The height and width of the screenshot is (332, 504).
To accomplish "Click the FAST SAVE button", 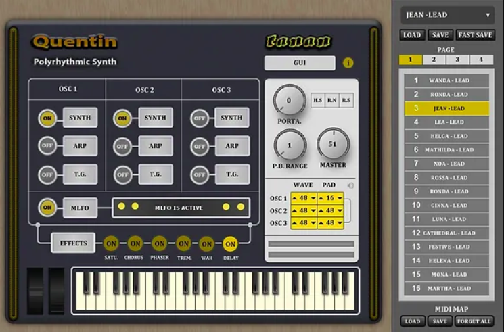I will (x=475, y=35).
